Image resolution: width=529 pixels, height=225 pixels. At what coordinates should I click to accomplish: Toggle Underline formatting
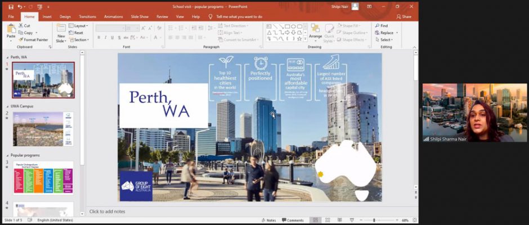coord(113,38)
